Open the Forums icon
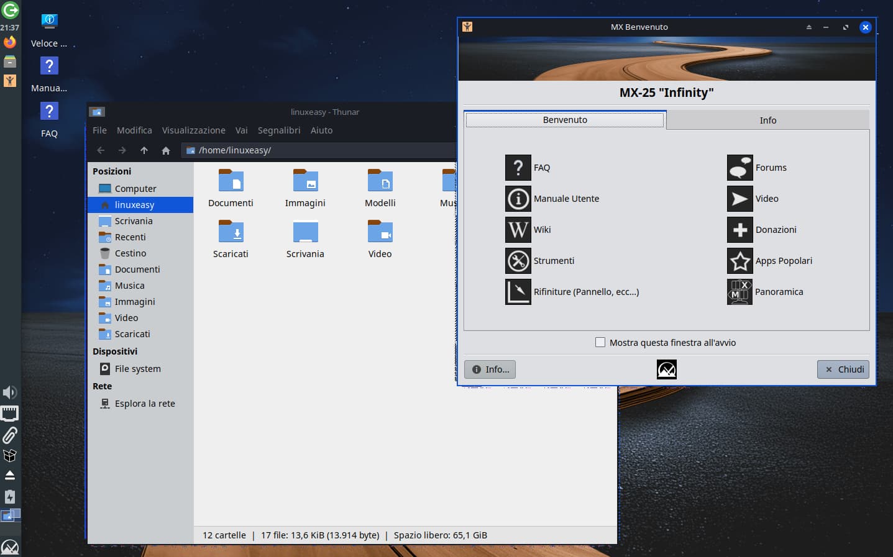This screenshot has height=557, width=893. point(740,168)
